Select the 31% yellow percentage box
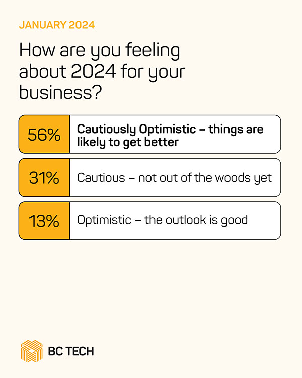 tap(44, 177)
